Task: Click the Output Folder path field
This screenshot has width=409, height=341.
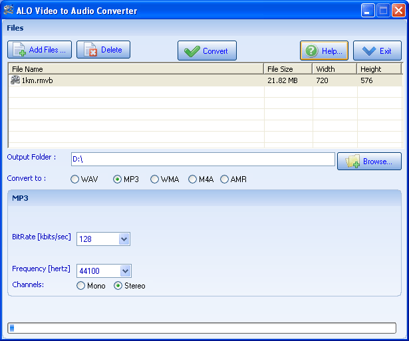Action: pyautogui.click(x=203, y=160)
